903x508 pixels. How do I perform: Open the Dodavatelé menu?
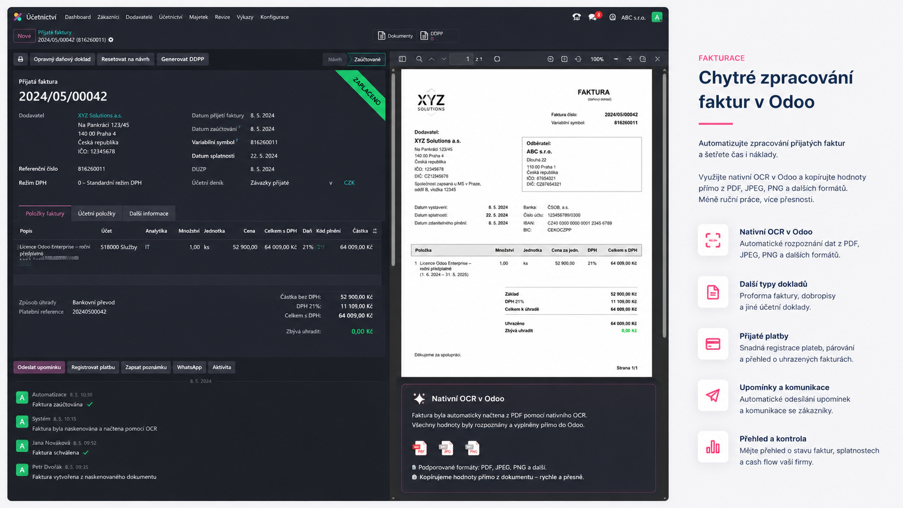(139, 17)
